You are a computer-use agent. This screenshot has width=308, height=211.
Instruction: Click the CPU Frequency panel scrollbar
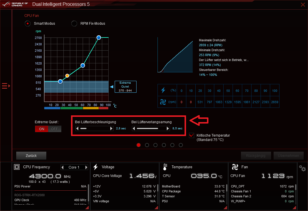tap(88, 193)
